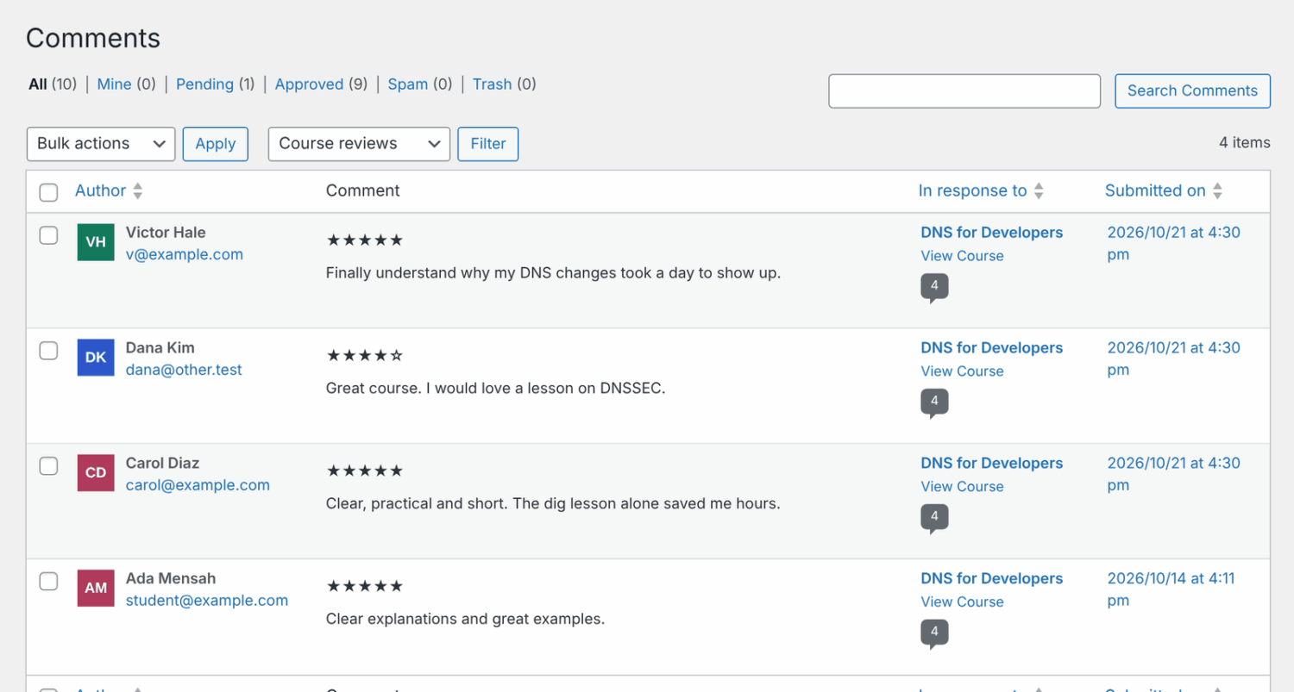Click sort arrows beside In response to header
This screenshot has height=692, width=1294.
click(1039, 191)
